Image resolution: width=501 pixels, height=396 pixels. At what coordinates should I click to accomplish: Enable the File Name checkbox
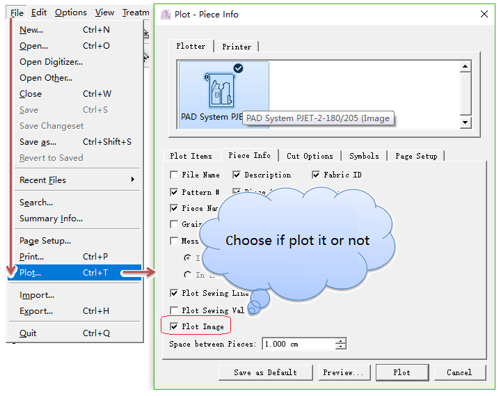pos(174,175)
